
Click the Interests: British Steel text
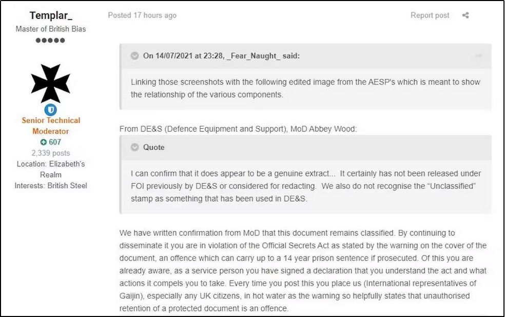tap(51, 186)
